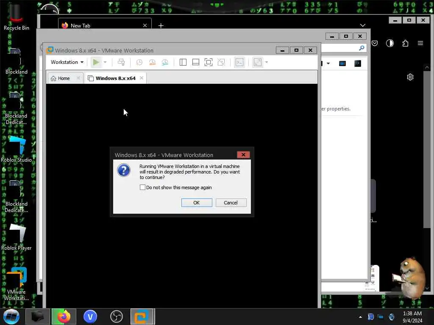Click the blue V taskbar icon

(x=90, y=317)
